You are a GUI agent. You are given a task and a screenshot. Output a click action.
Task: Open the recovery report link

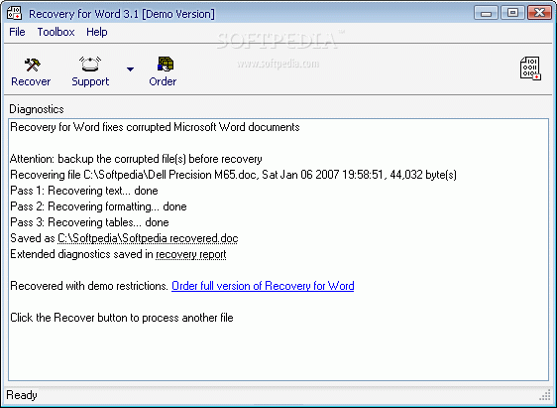tap(190, 254)
